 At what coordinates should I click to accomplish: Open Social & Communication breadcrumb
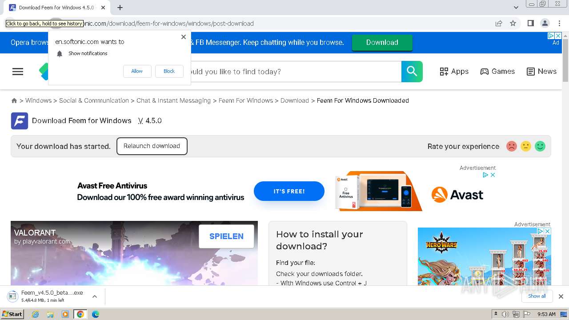tap(94, 100)
